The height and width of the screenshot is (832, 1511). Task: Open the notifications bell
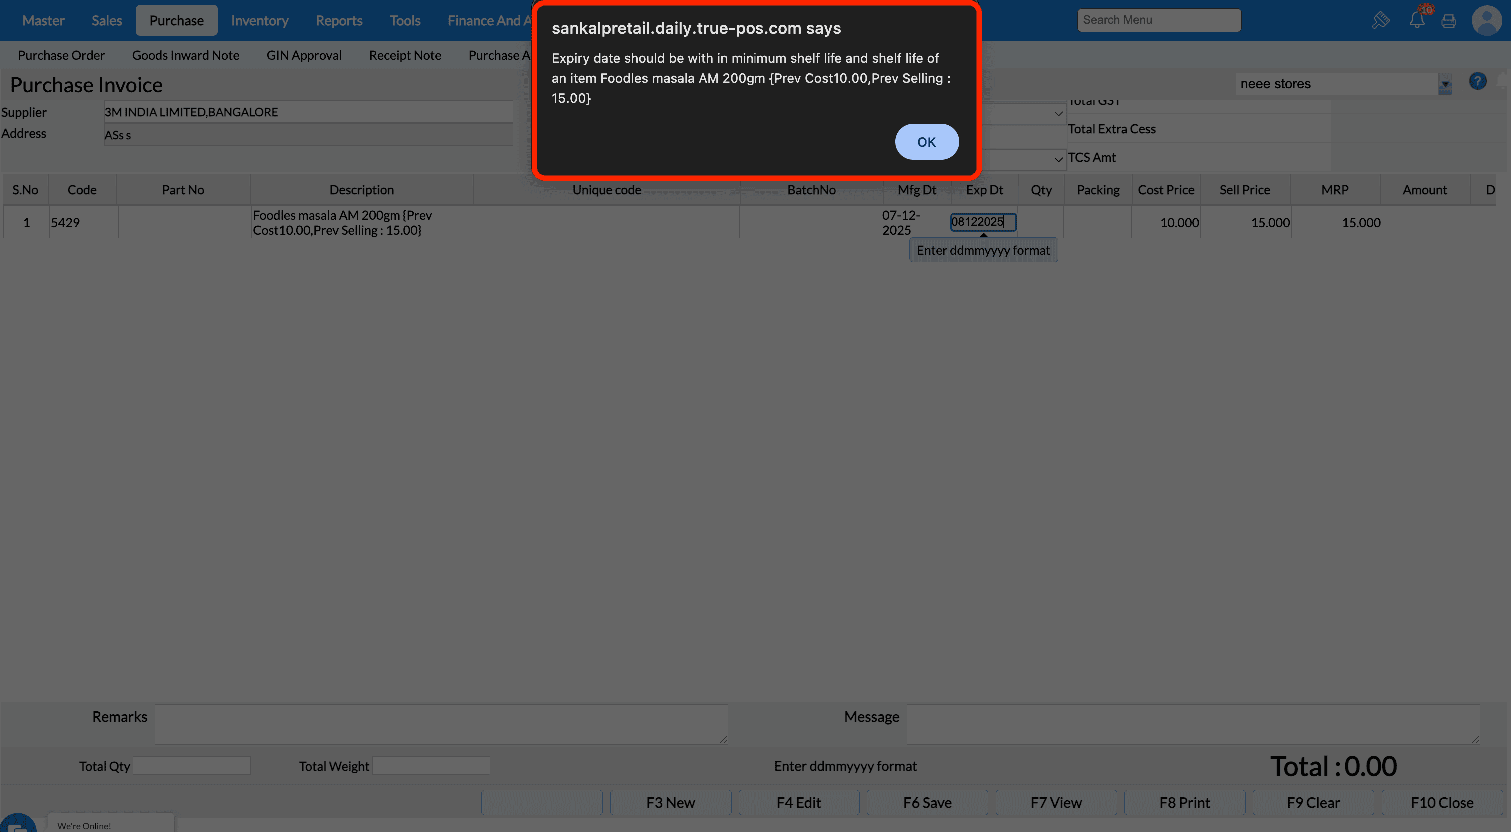[x=1417, y=20]
